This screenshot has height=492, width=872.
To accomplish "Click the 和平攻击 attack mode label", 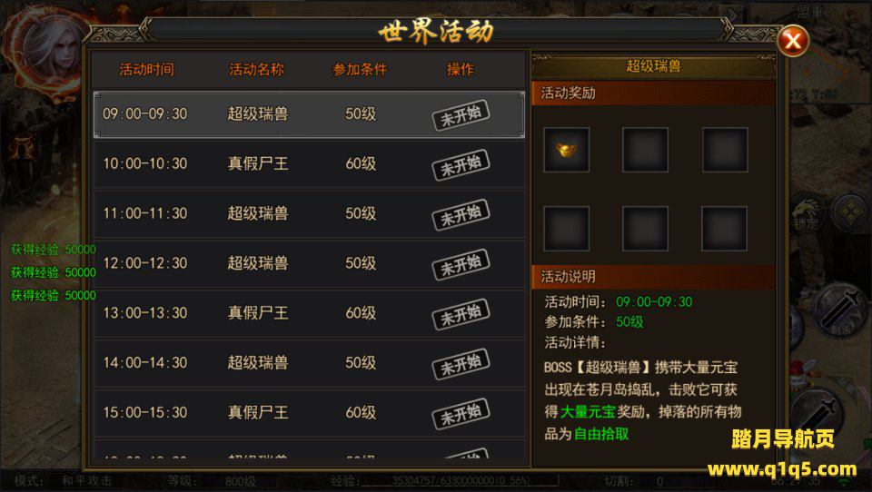I will tap(87, 480).
